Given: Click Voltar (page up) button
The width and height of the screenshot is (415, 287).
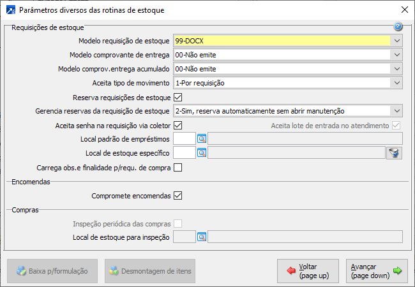Looking at the screenshot, I should click(x=308, y=271).
